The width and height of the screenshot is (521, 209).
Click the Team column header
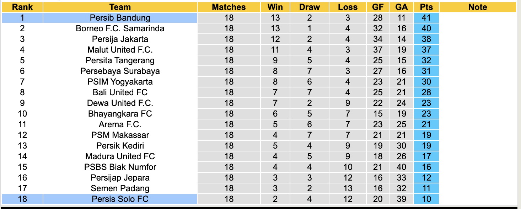tap(120, 7)
